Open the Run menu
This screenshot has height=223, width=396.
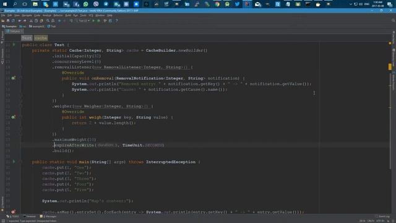point(75,15)
